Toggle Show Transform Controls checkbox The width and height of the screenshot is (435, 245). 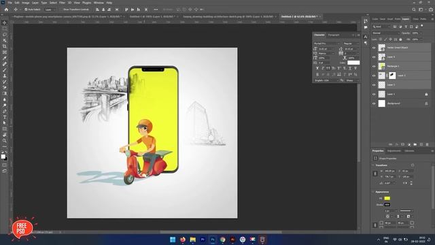61,10
